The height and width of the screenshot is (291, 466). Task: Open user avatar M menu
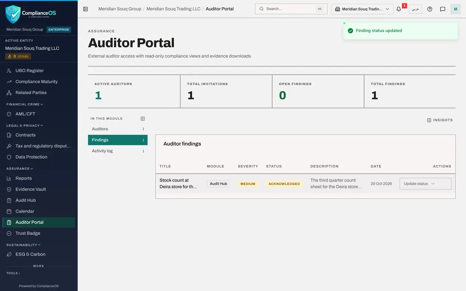pos(455,9)
